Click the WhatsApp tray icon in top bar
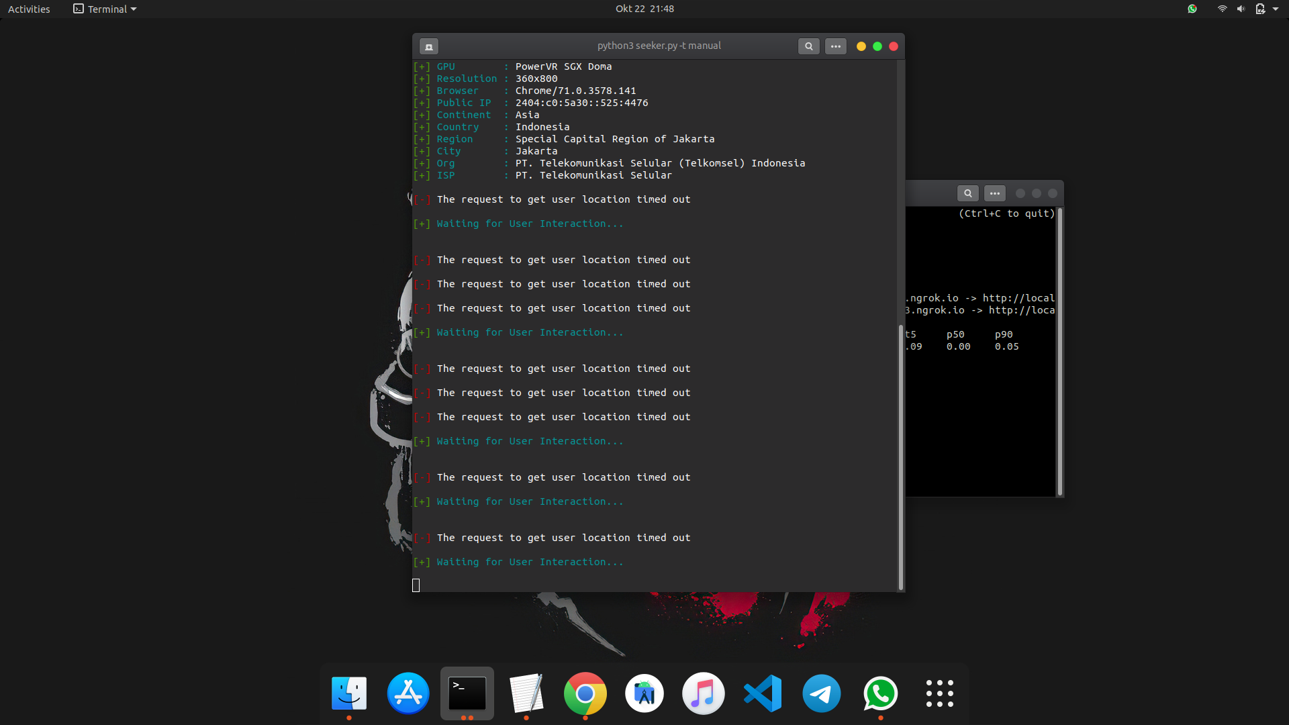The width and height of the screenshot is (1289, 725). [1192, 9]
